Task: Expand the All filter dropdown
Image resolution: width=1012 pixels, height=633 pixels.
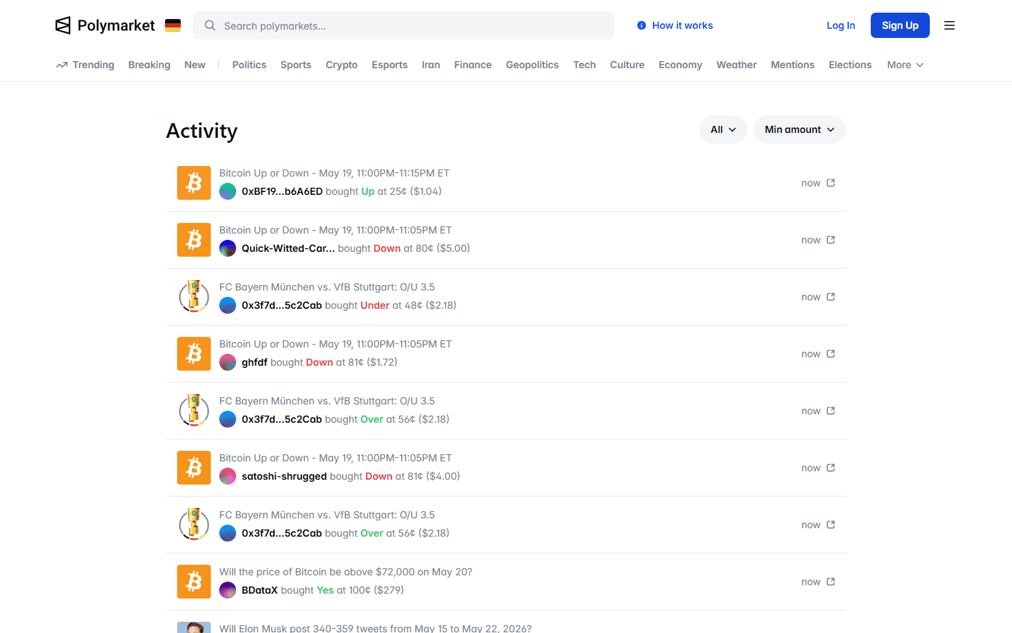Action: 723,129
